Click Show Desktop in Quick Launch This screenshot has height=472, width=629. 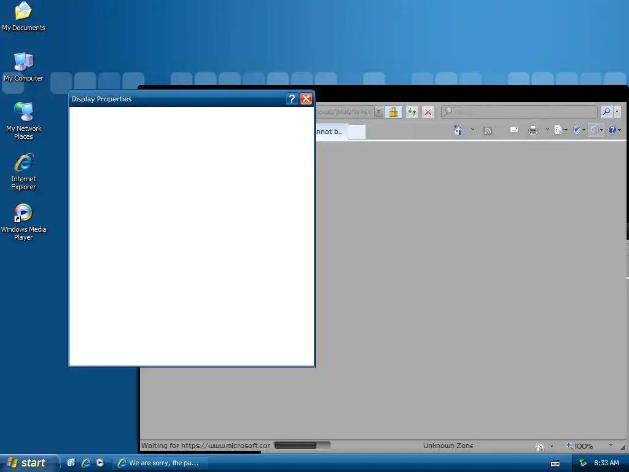tap(71, 463)
